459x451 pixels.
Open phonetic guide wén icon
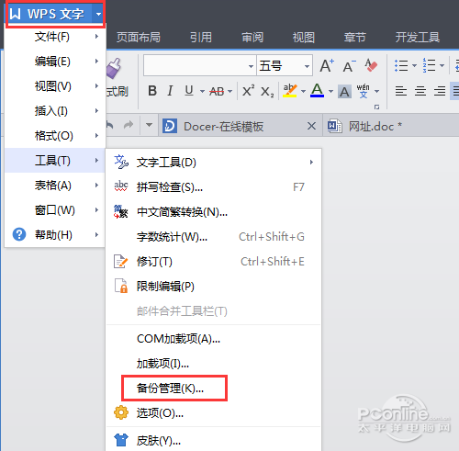point(364,91)
